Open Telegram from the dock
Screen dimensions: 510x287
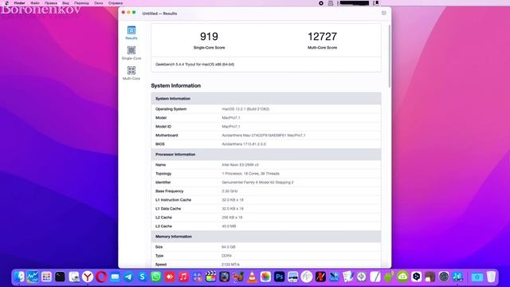[128, 277]
